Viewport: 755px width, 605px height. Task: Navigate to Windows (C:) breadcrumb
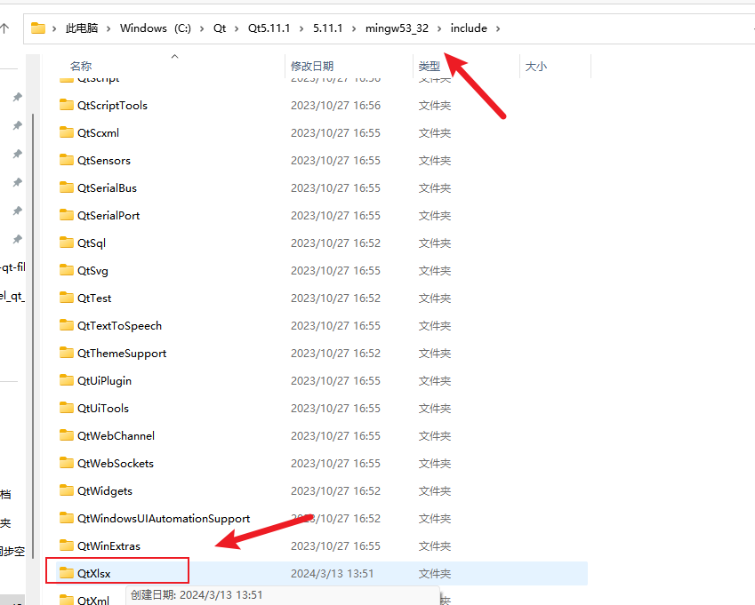[x=156, y=28]
